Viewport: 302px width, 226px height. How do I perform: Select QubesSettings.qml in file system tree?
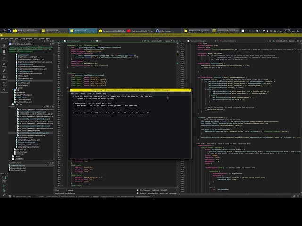click(25, 81)
